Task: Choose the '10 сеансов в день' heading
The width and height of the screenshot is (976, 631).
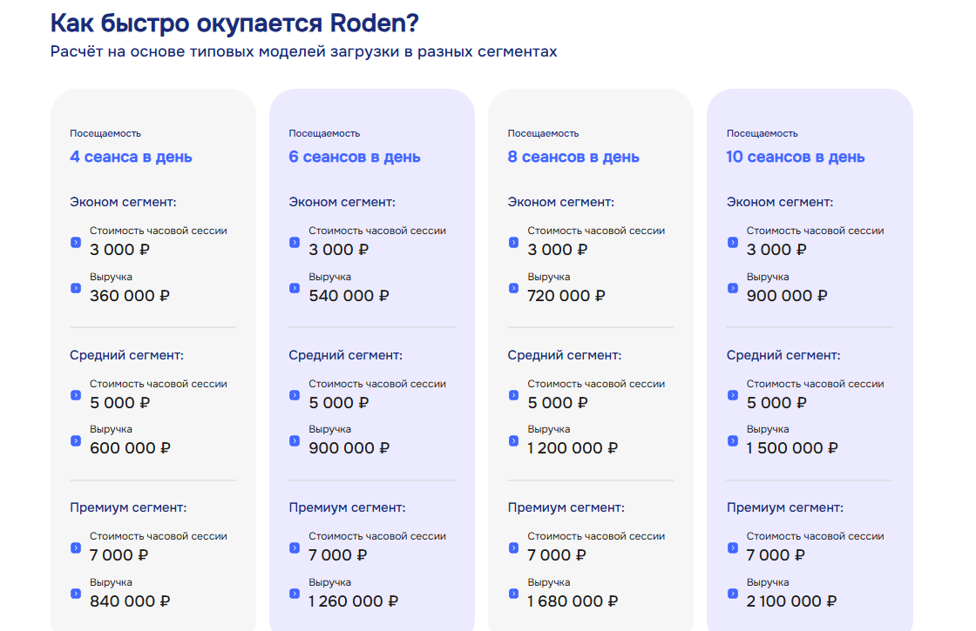Action: click(x=796, y=158)
